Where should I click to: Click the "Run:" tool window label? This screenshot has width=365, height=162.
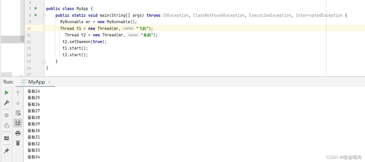[8, 82]
